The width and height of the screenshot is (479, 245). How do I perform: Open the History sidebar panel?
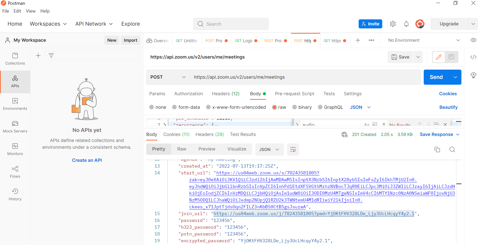click(15, 194)
